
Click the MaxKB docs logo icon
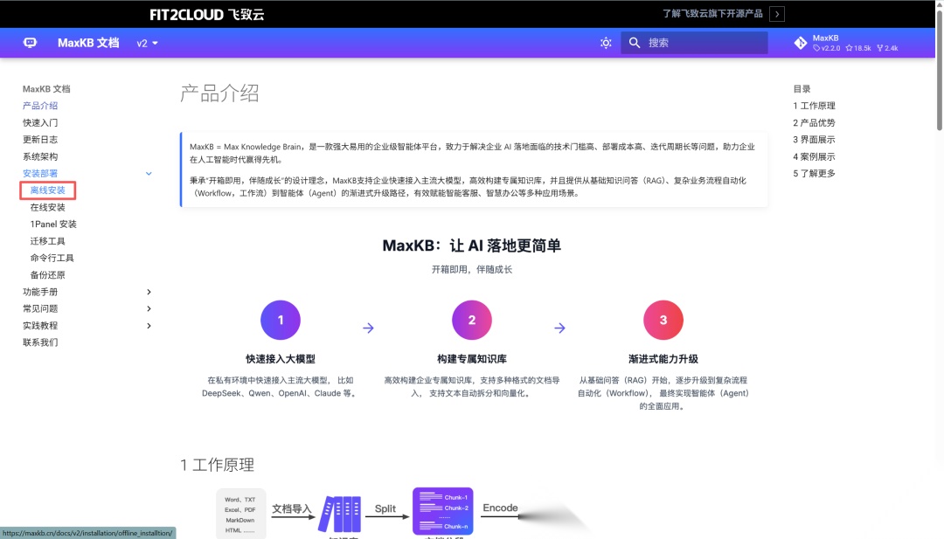click(30, 43)
